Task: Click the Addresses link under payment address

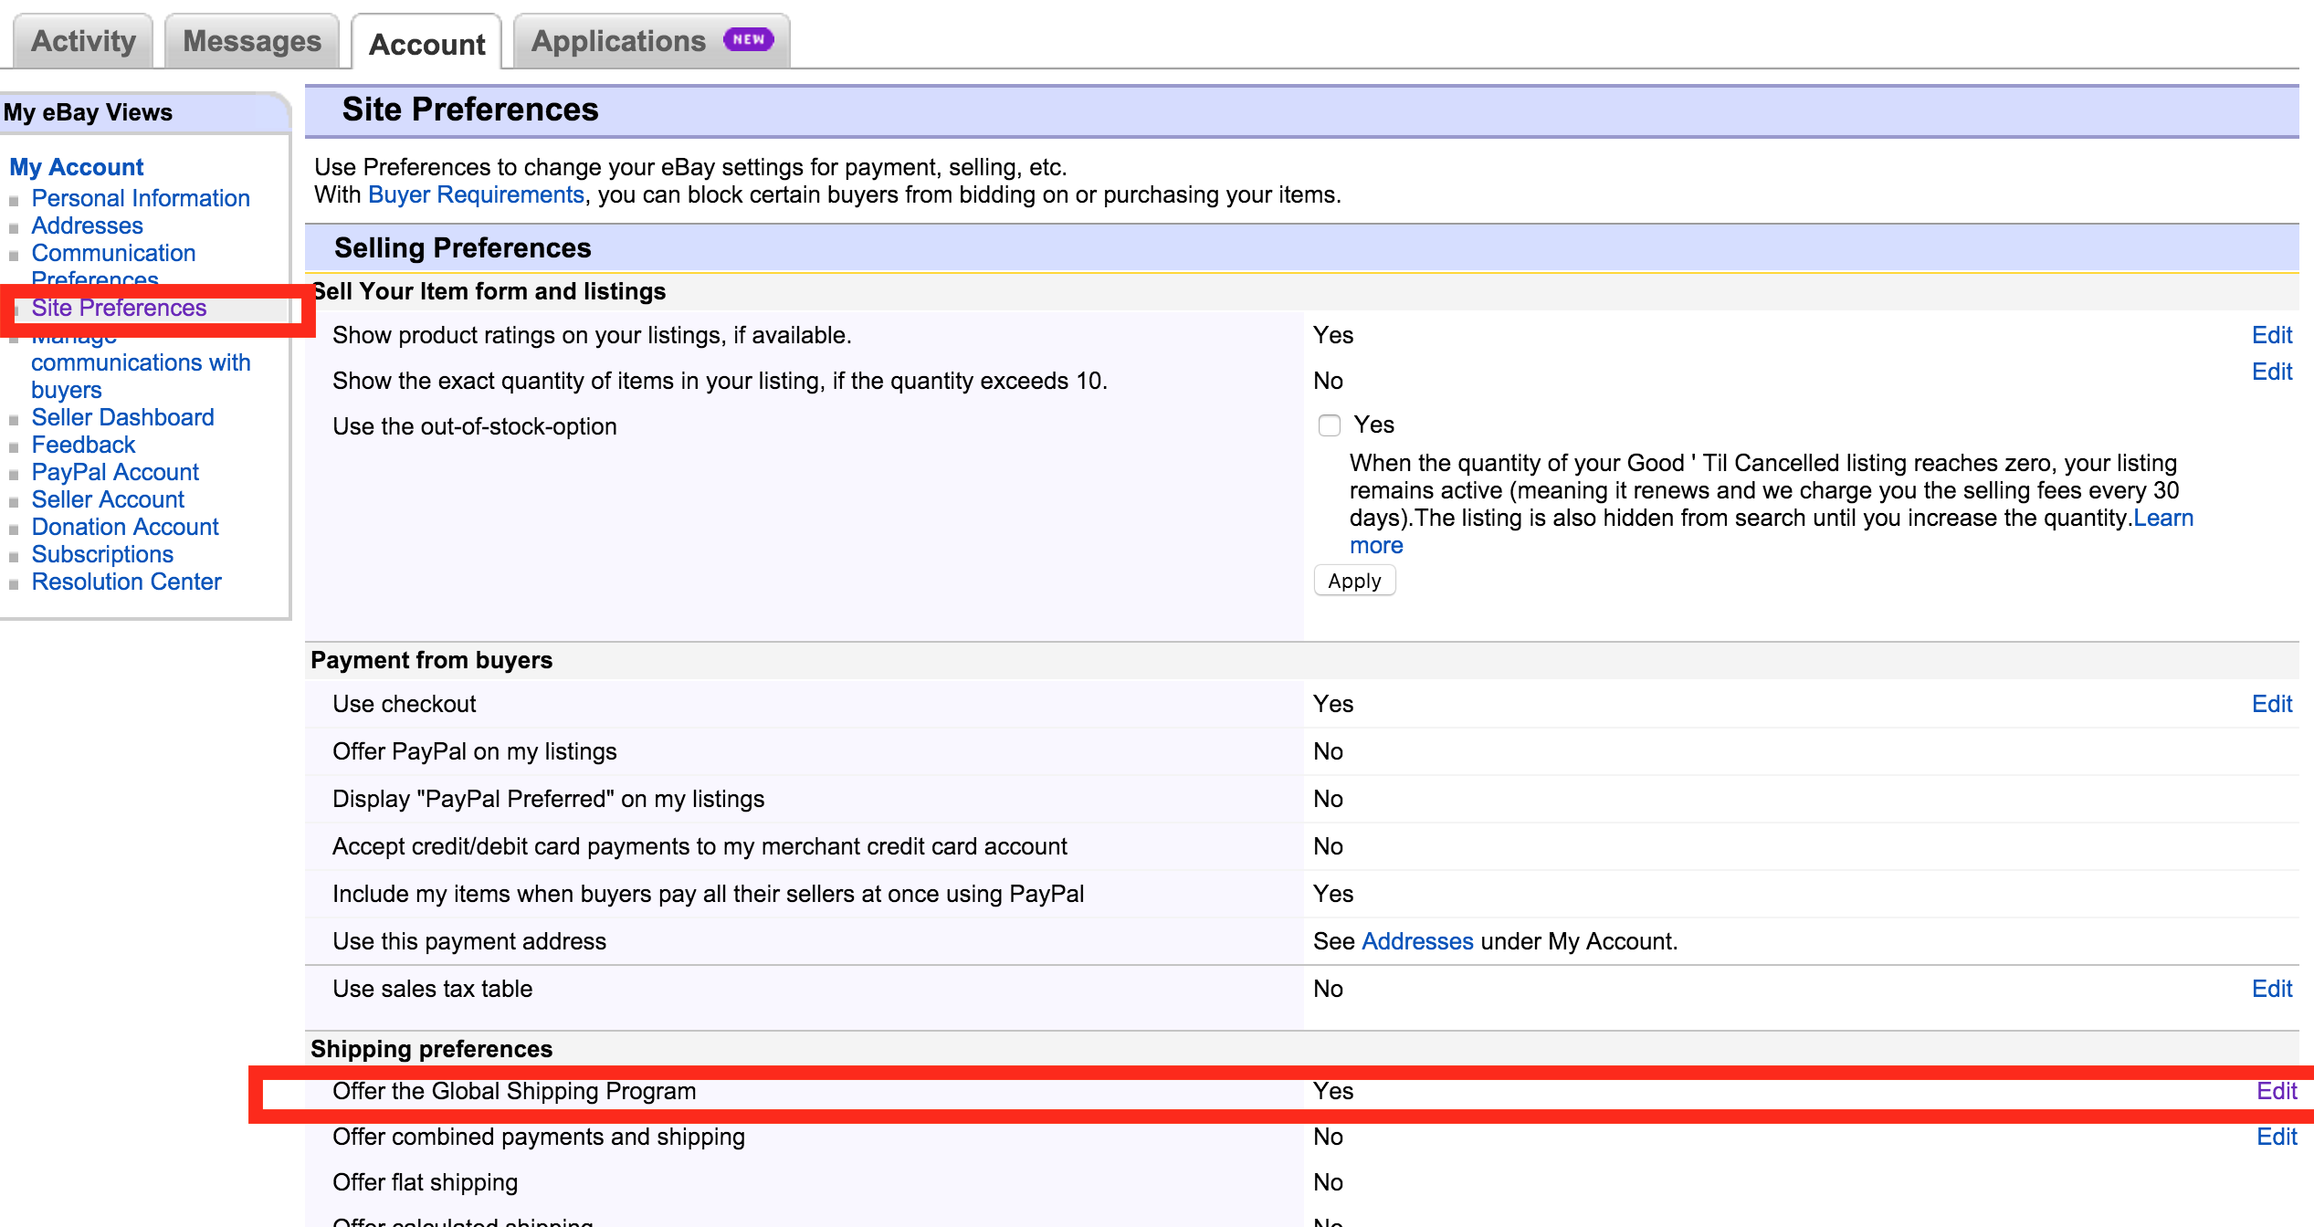Action: click(1417, 941)
